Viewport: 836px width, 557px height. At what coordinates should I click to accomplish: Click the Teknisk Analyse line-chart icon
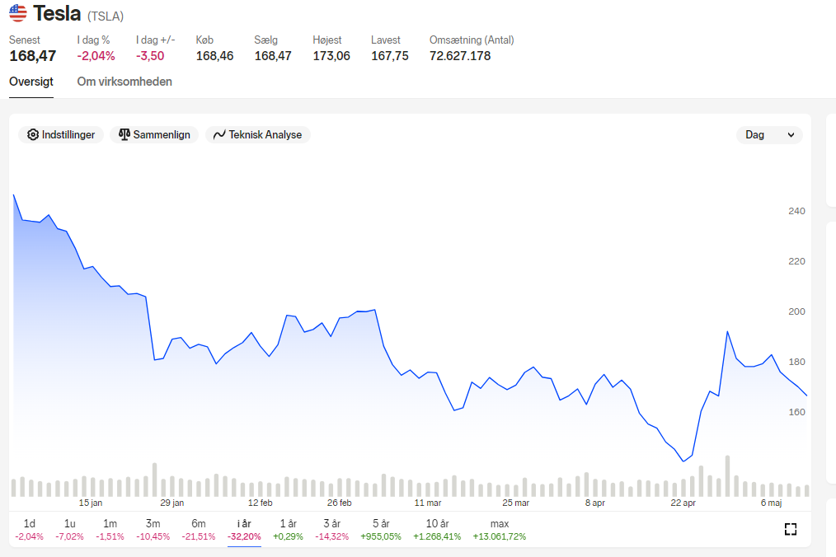[219, 135]
